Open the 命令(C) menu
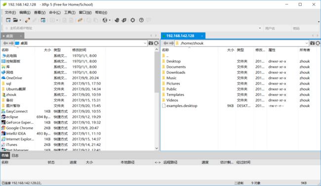 pyautogui.click(x=55, y=12)
